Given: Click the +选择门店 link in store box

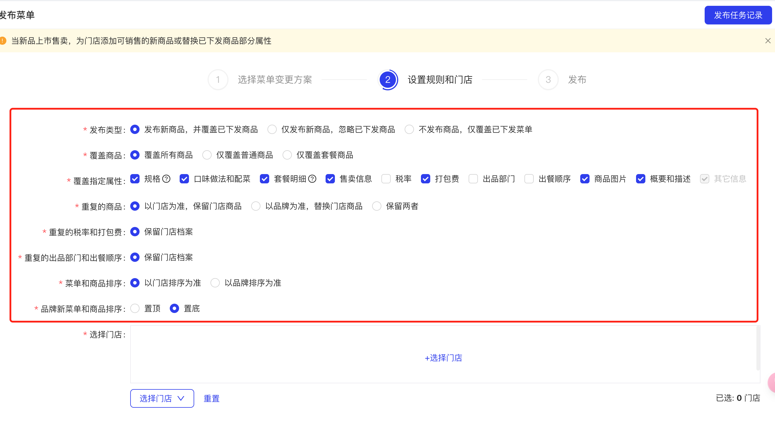Looking at the screenshot, I should coord(443,358).
